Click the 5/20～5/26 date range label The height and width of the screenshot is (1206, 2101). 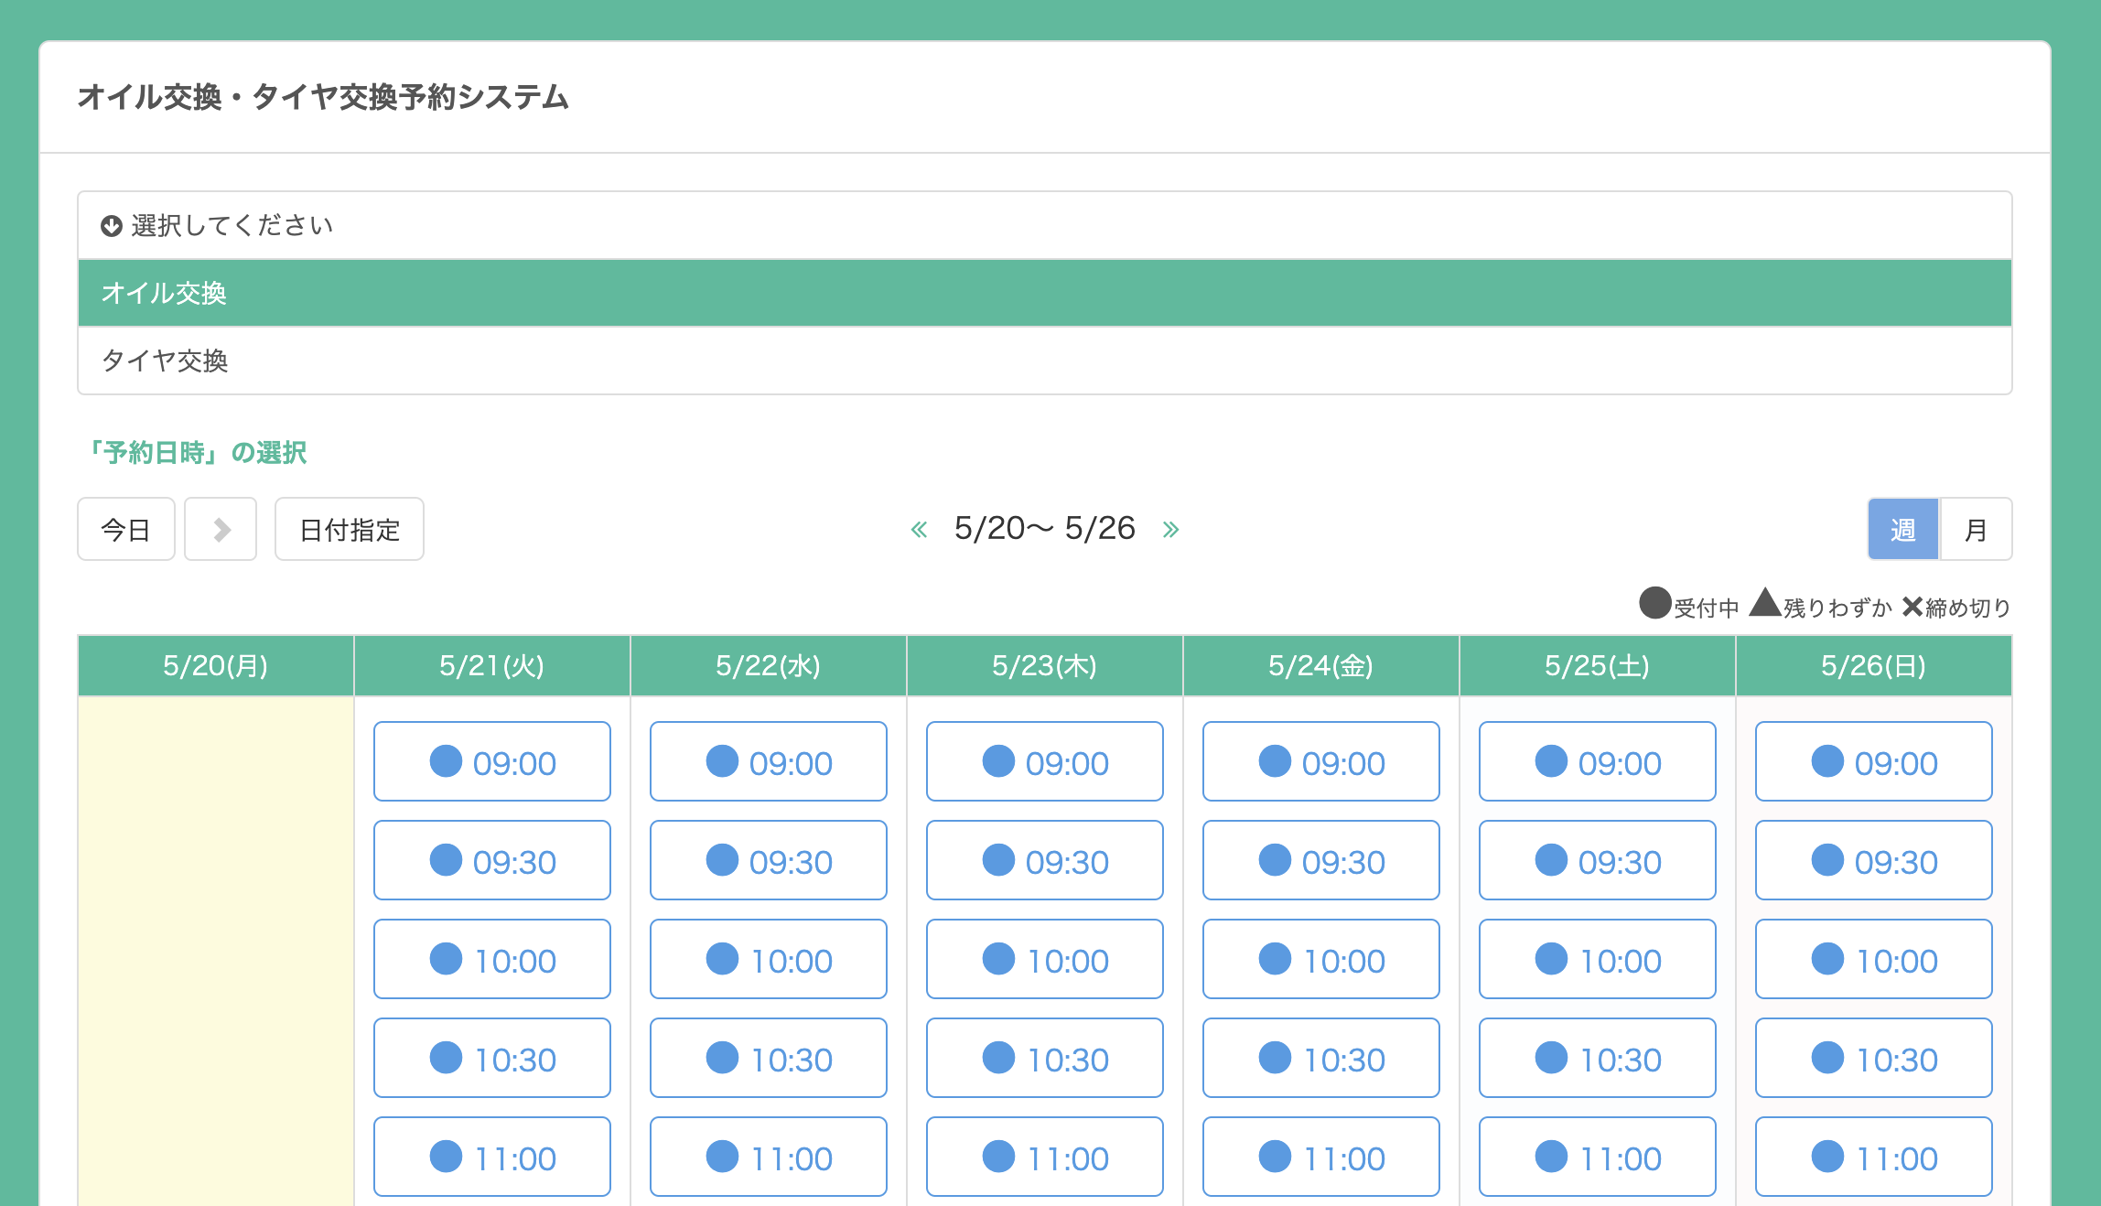point(1044,528)
